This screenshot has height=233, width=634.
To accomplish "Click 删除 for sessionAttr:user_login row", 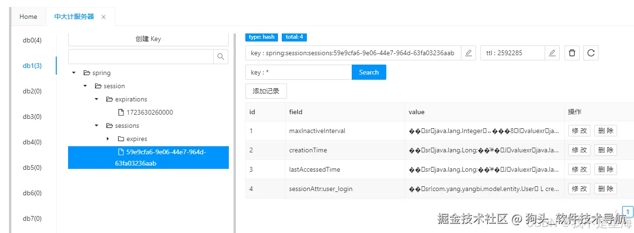I will click(606, 189).
